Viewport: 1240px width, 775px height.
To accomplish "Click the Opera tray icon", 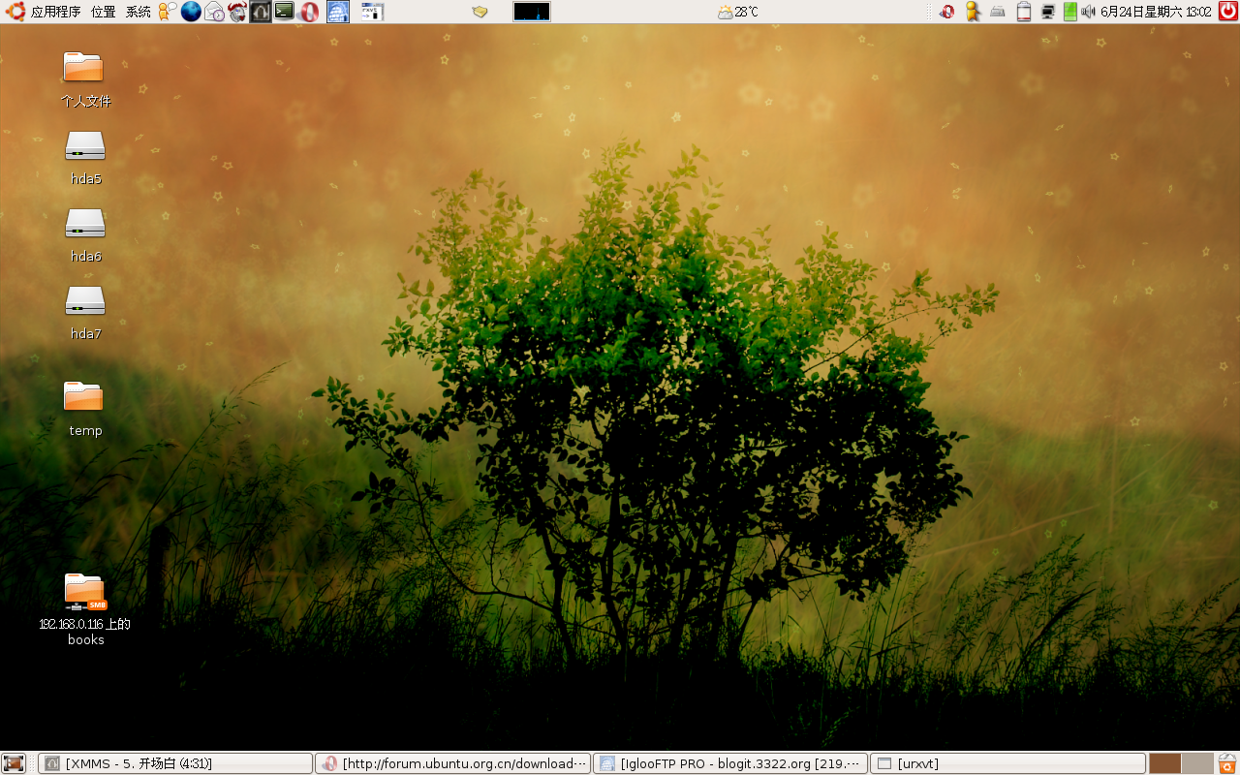I will coord(947,12).
